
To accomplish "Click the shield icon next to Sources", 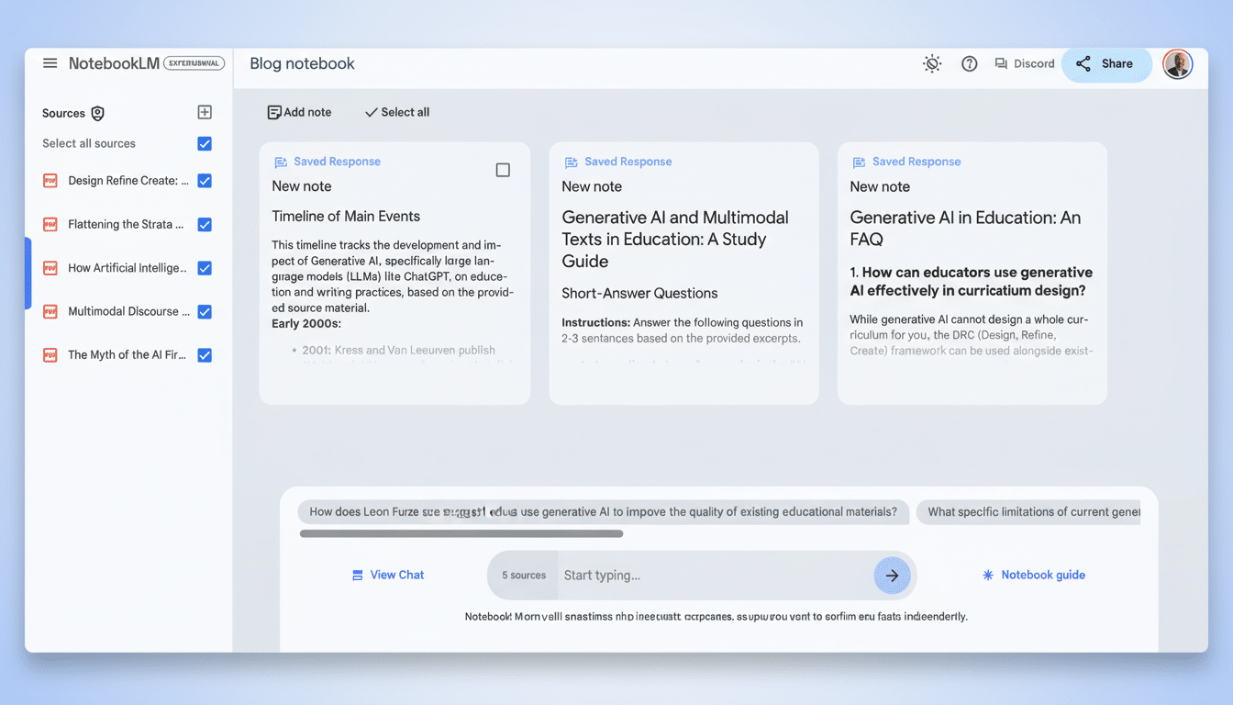I will click(x=99, y=113).
